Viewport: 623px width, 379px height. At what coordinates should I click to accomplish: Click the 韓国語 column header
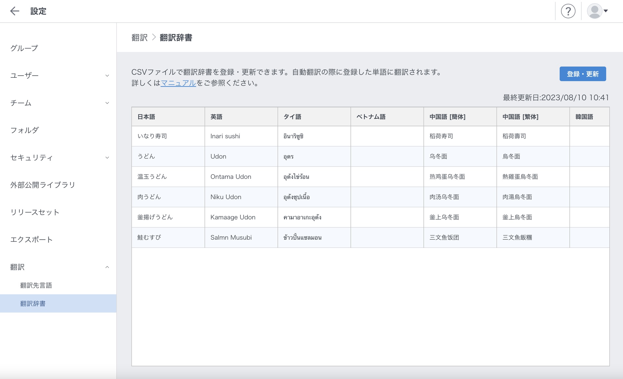pos(584,117)
